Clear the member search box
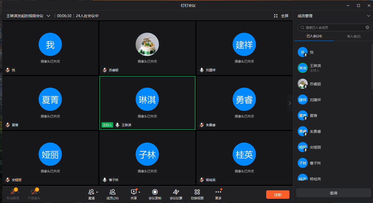Image resolution: width=373 pixels, height=203 pixels. tap(367, 27)
